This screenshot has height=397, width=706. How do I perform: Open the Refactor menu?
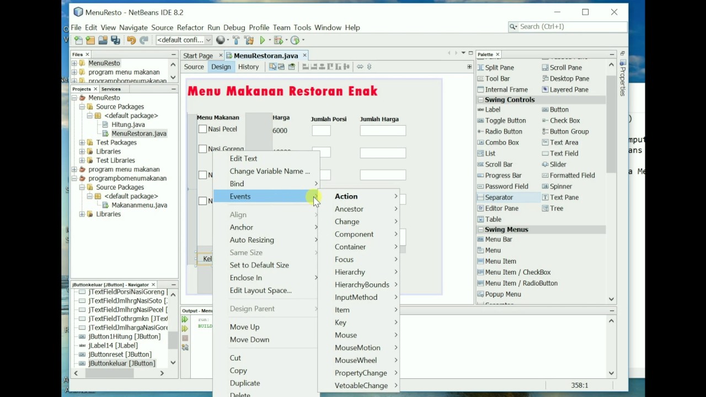190,28
